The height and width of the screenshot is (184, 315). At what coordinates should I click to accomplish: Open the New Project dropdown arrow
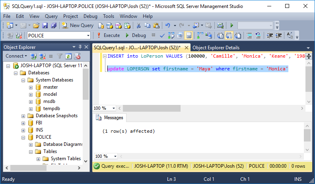click(16, 26)
